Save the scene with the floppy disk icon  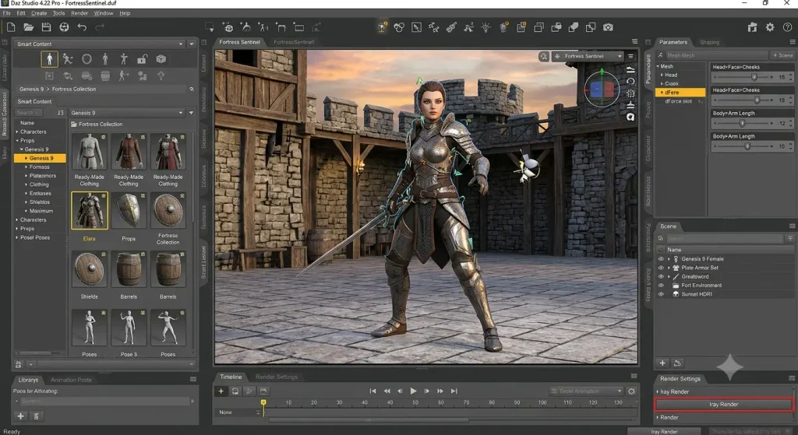tap(46, 27)
